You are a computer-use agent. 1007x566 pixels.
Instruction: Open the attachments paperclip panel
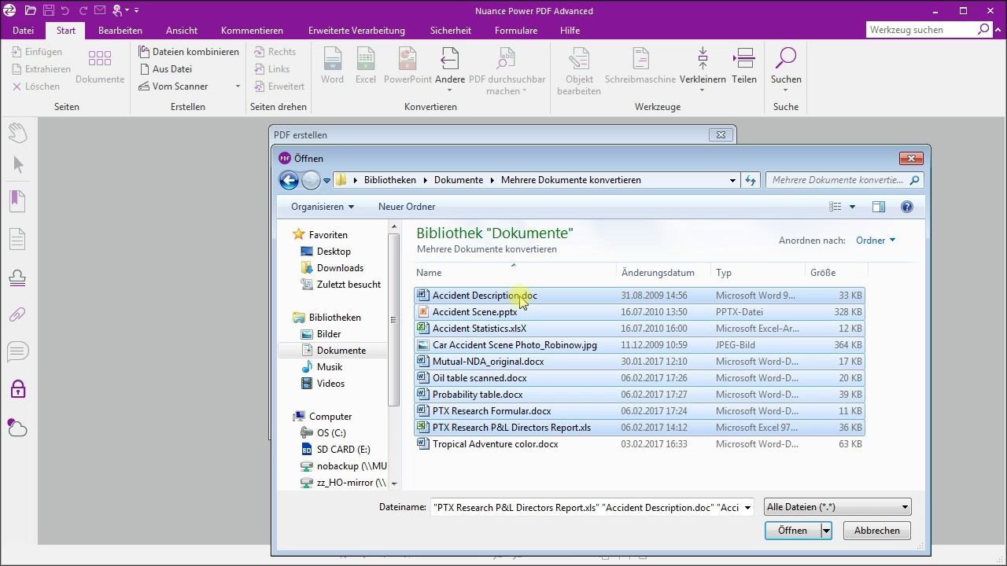[x=18, y=314]
